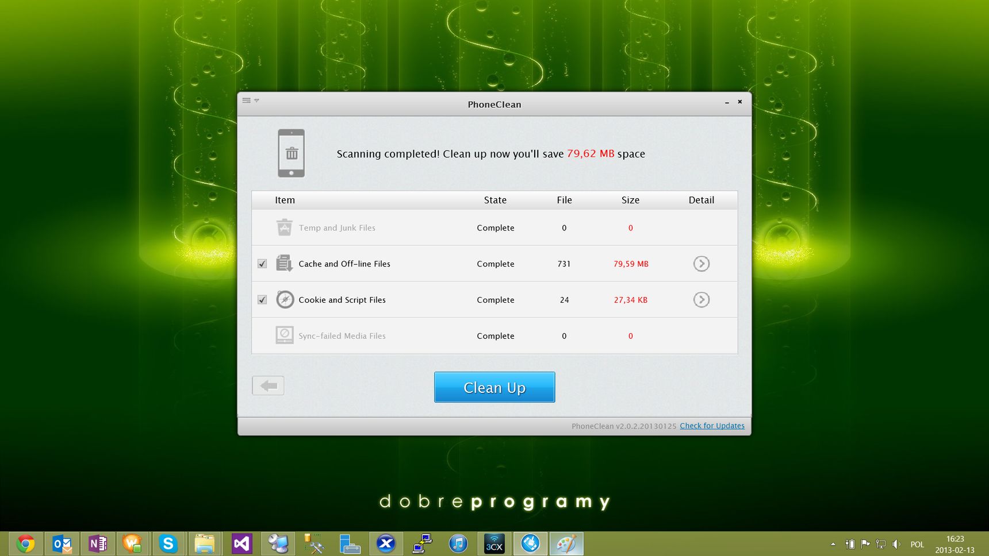Viewport: 989px width, 556px height.
Task: Click the 27,34 KB size value
Action: [631, 300]
